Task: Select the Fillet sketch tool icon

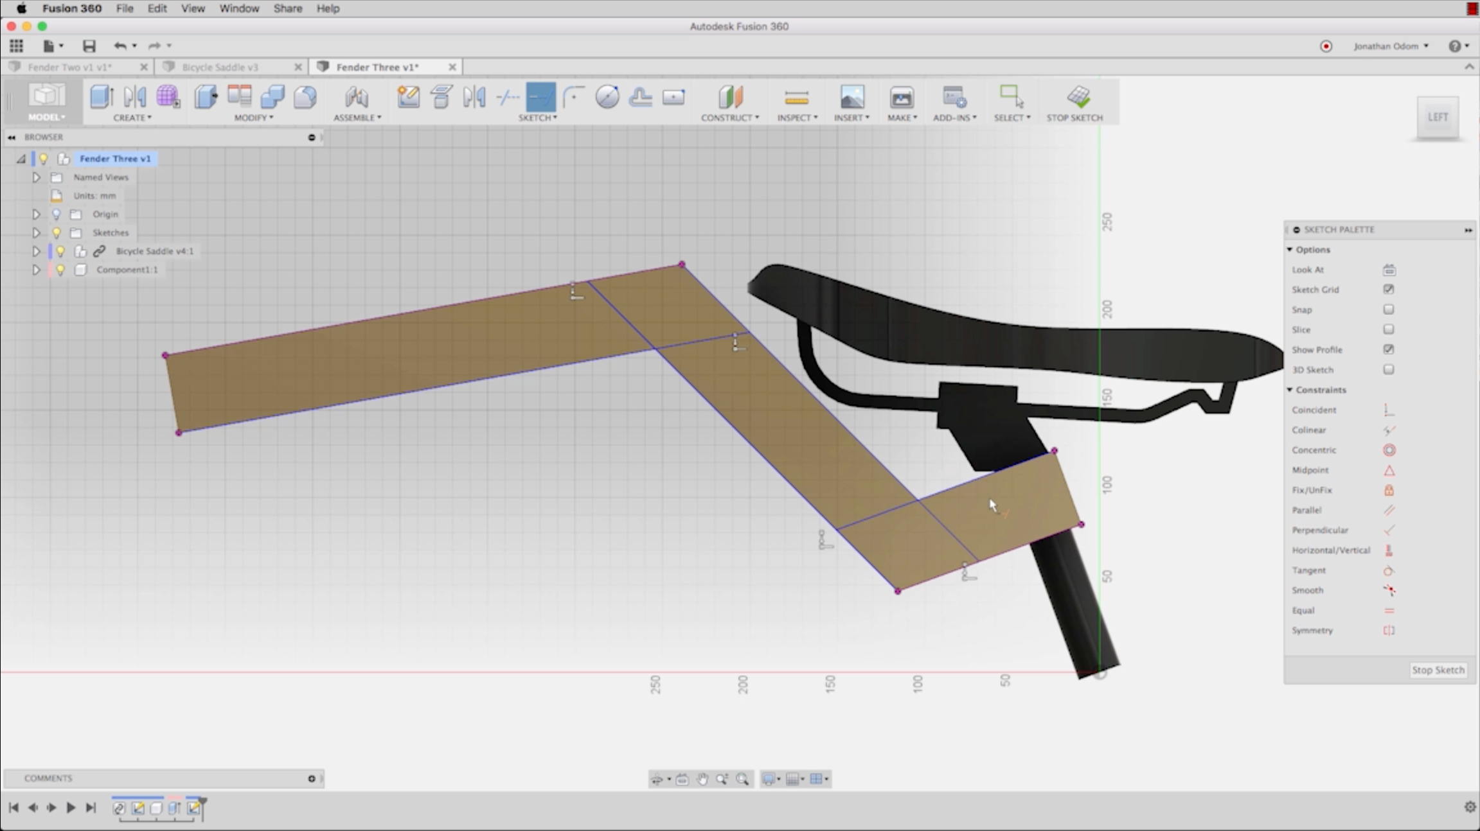Action: (573, 97)
